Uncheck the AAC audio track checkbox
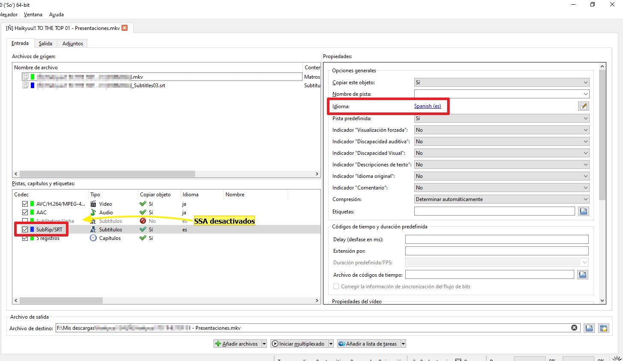This screenshot has width=623, height=361. tap(25, 213)
